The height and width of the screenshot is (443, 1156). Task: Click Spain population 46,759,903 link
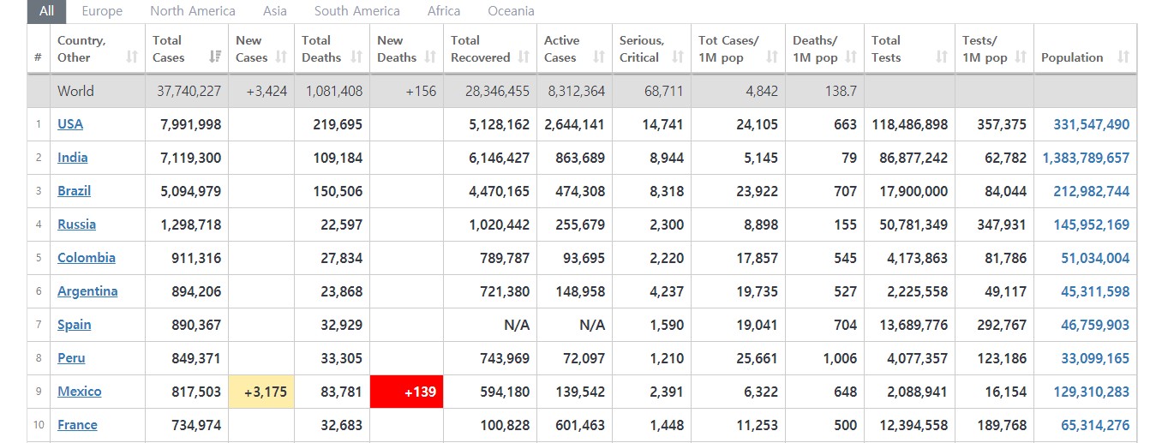[x=1095, y=325]
